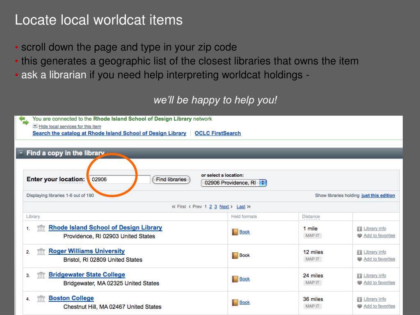Open Rhode Island School of Design Library link
Screen dimensions: 420x315
coord(105,228)
